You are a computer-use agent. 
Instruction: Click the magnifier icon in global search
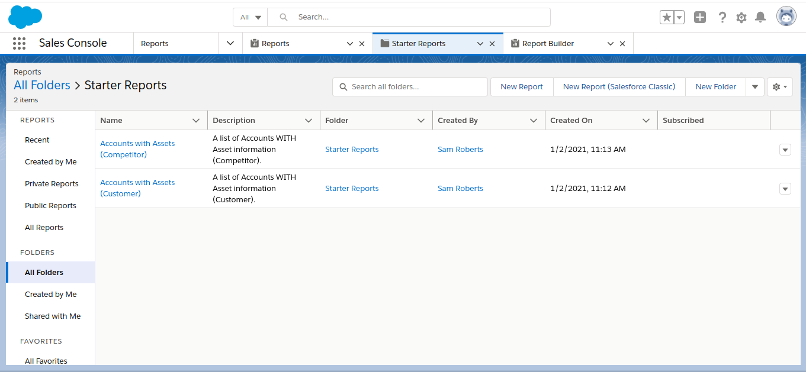(284, 17)
